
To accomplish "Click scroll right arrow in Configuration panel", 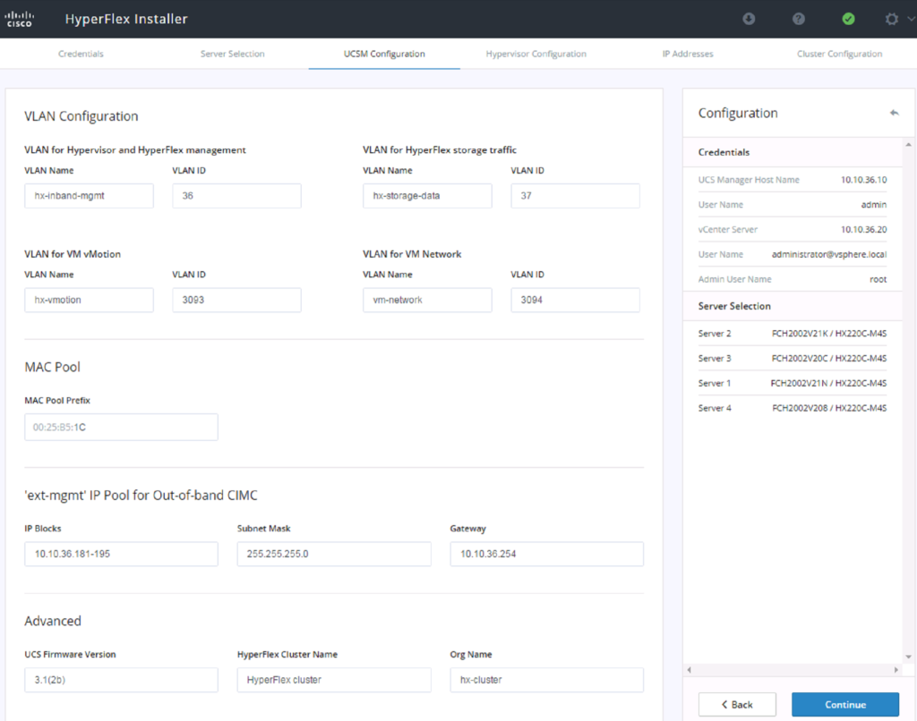I will [x=896, y=670].
